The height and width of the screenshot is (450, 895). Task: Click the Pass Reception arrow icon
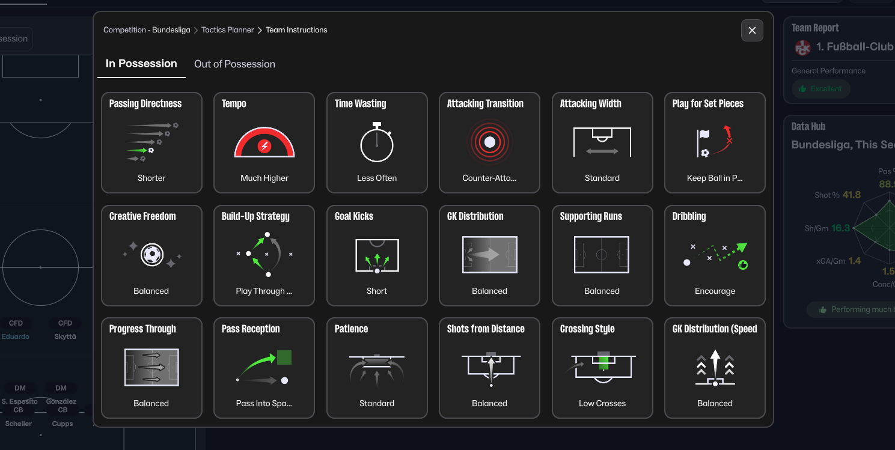pyautogui.click(x=264, y=366)
